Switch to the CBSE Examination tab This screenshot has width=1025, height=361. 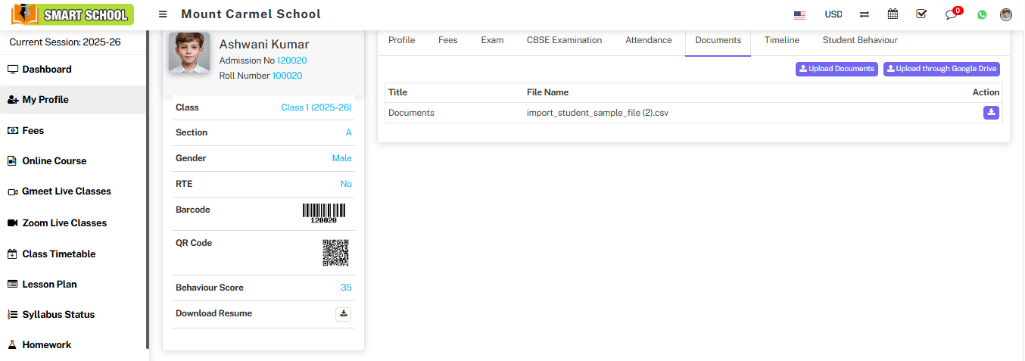[x=564, y=40]
